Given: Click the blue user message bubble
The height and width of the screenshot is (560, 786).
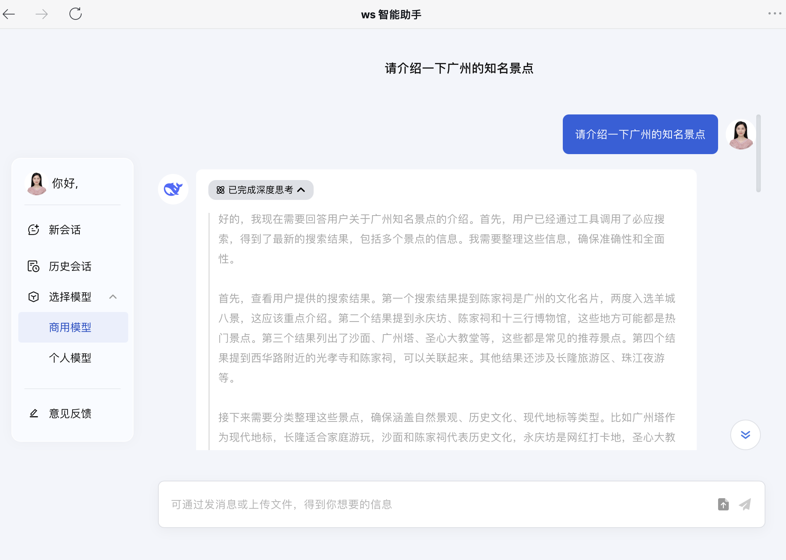Looking at the screenshot, I should pos(640,134).
